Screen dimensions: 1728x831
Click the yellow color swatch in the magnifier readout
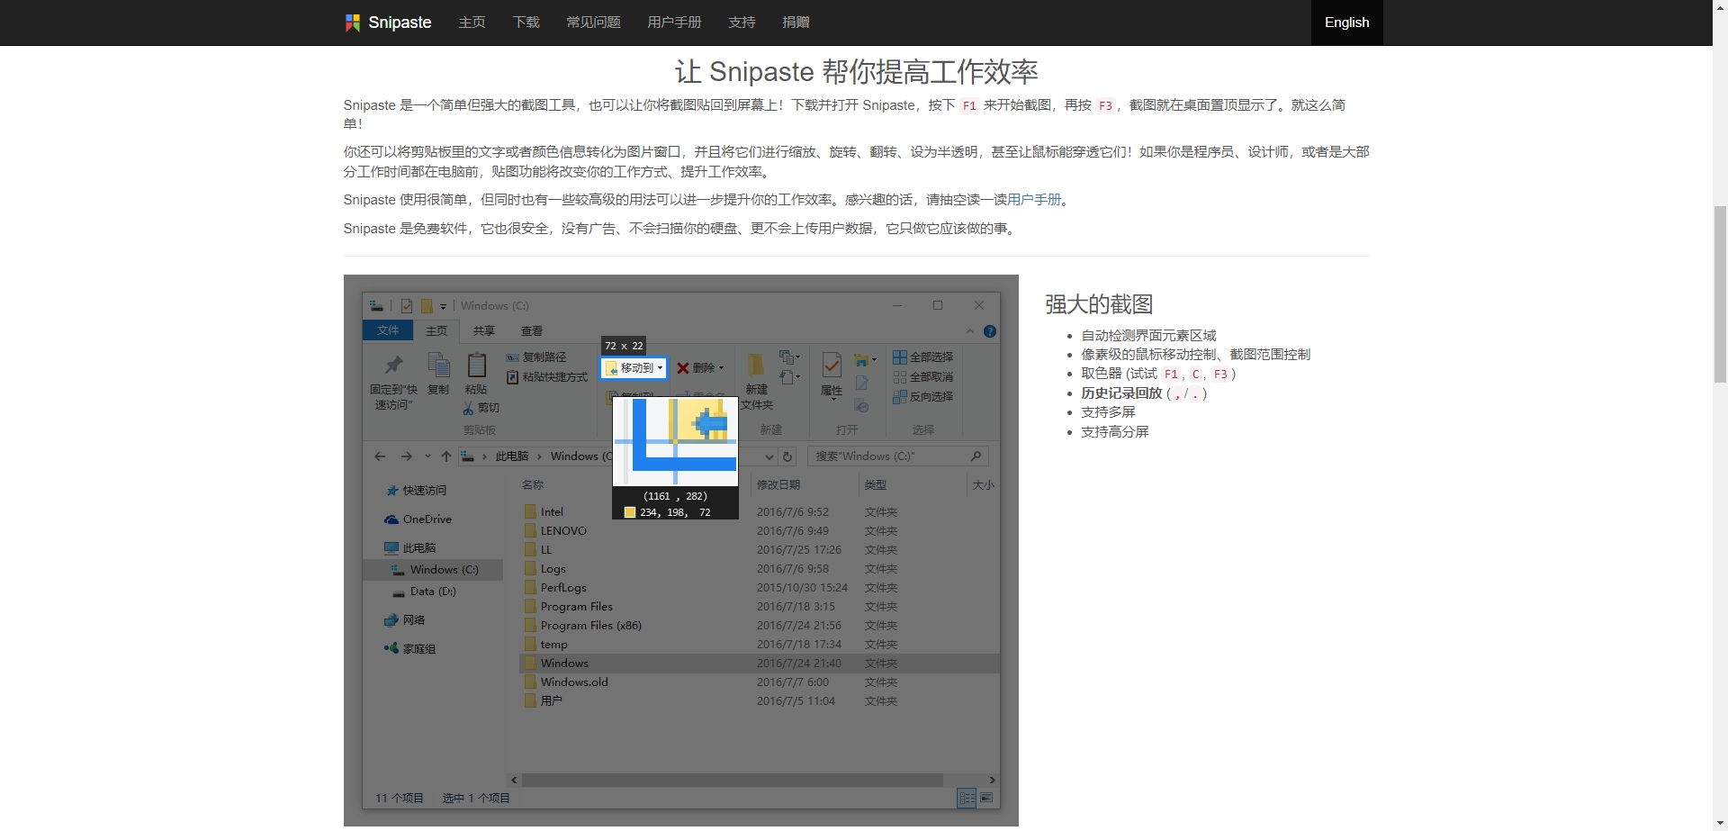[x=630, y=512]
